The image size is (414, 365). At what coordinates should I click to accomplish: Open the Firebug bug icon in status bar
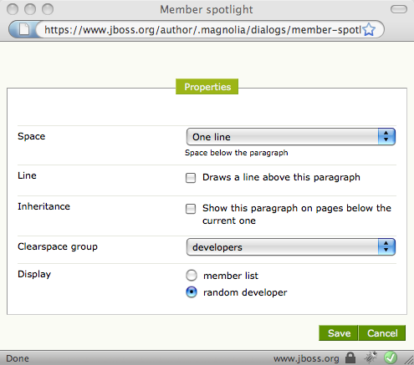pos(371,357)
